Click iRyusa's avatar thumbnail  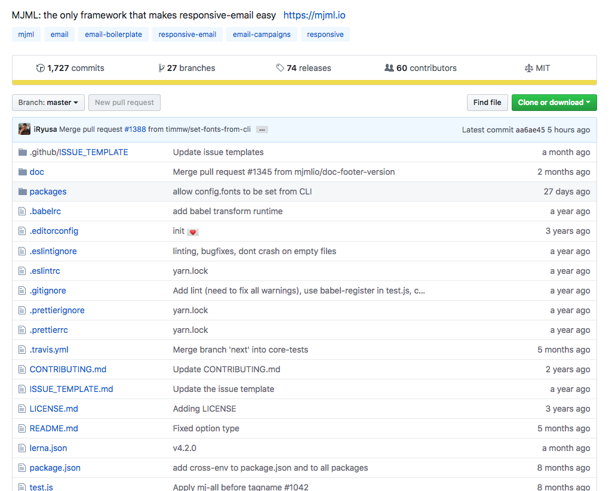(x=24, y=129)
